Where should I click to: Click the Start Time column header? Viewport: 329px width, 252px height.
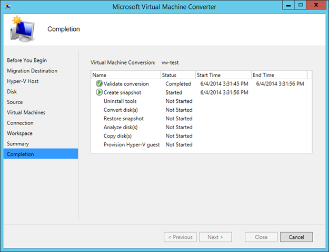click(x=224, y=75)
